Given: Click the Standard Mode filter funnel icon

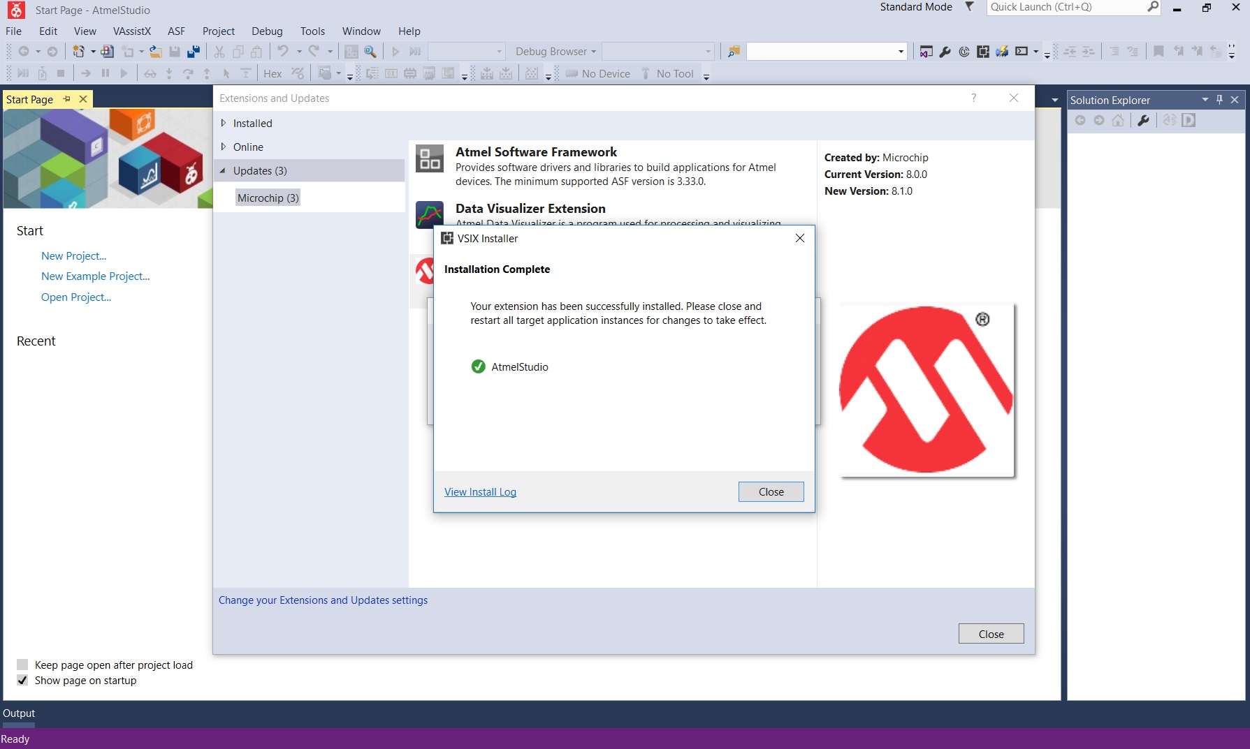Looking at the screenshot, I should (969, 7).
